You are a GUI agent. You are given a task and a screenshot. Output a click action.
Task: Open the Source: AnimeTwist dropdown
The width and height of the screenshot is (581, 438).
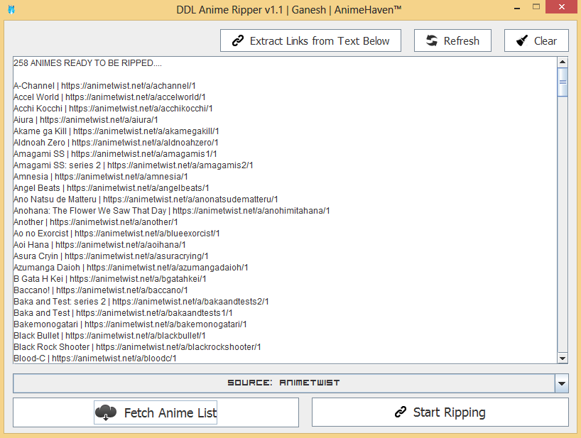(290, 383)
